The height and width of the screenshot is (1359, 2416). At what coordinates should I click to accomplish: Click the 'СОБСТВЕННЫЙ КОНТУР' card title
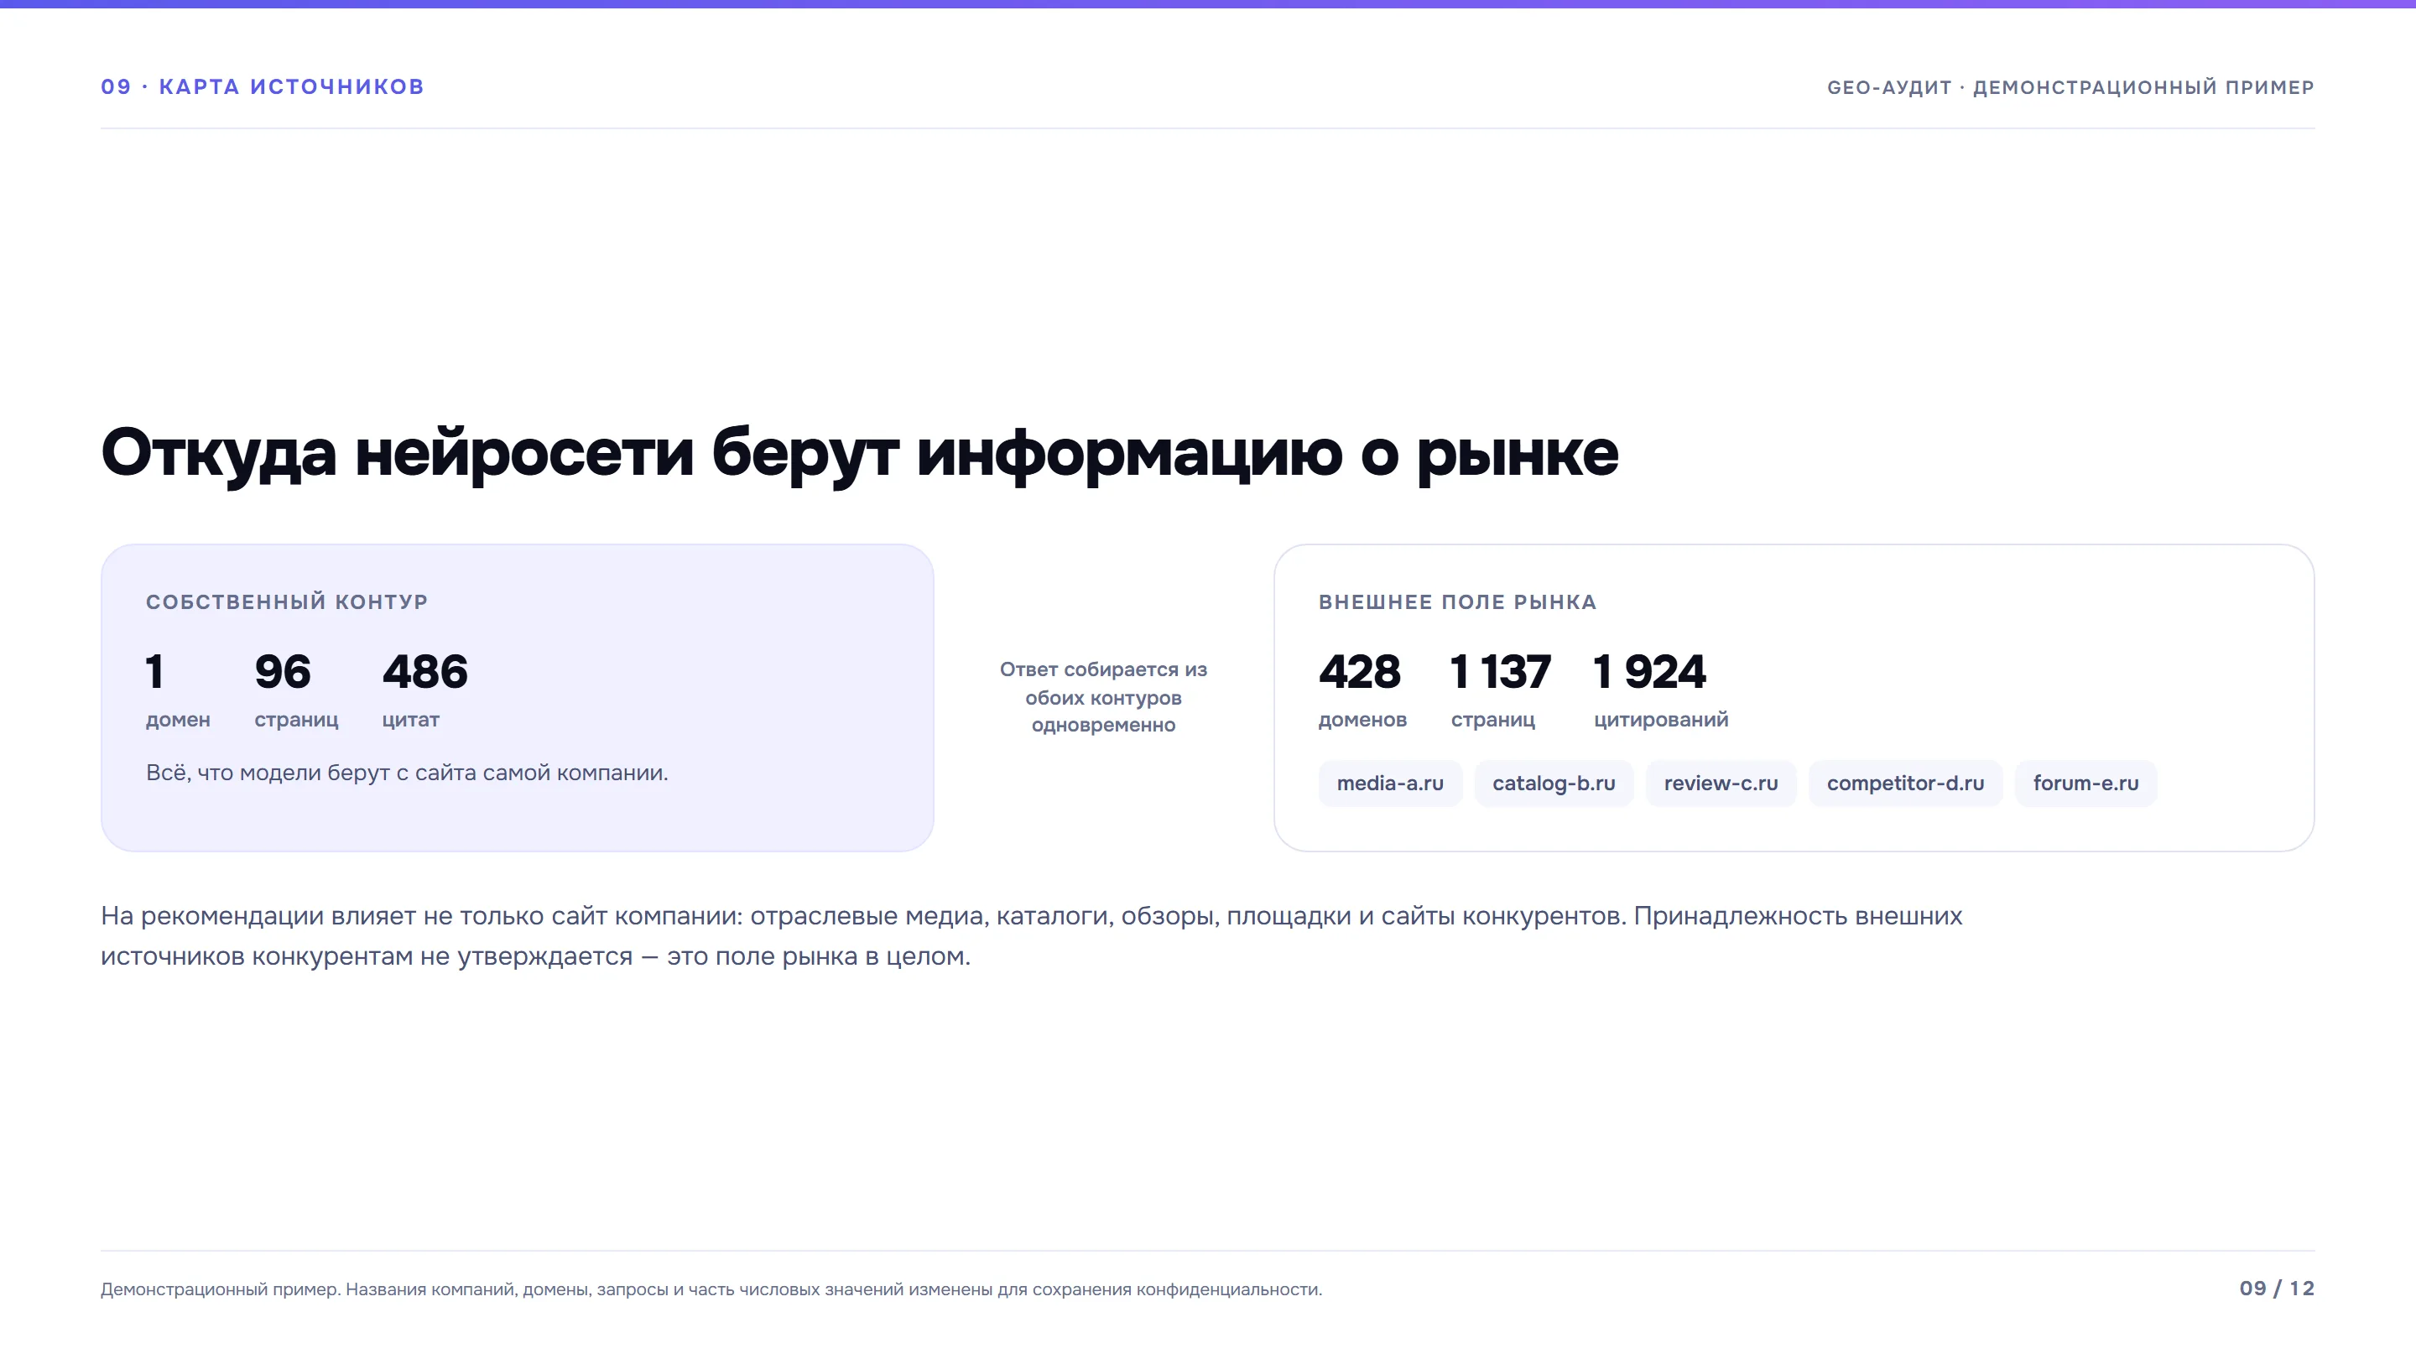point(287,602)
